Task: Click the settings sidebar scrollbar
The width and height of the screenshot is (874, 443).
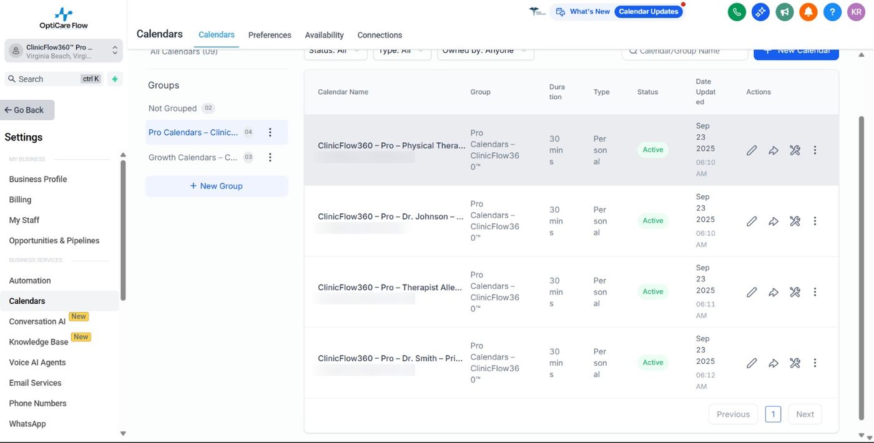Action: coord(123,230)
